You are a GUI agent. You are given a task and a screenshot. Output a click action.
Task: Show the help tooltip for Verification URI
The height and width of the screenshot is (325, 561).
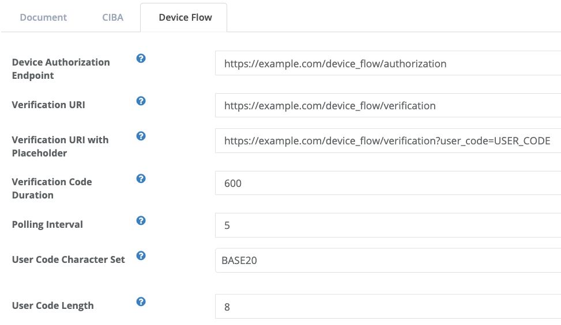141,101
